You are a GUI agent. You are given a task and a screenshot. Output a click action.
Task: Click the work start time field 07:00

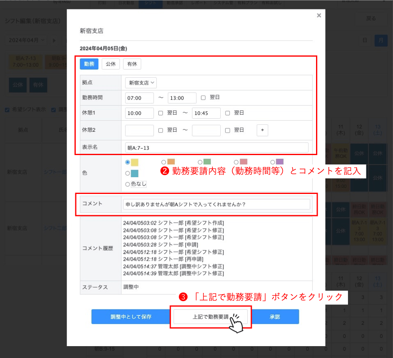[x=139, y=98]
